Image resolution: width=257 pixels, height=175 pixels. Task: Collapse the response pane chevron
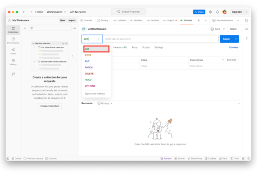point(239,103)
